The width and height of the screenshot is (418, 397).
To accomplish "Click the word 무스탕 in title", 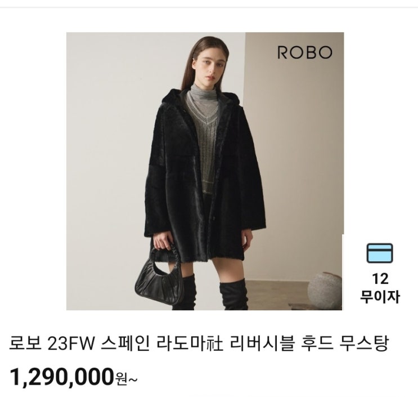I will tap(363, 344).
